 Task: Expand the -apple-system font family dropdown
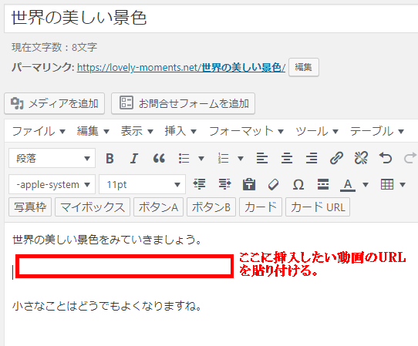click(52, 184)
